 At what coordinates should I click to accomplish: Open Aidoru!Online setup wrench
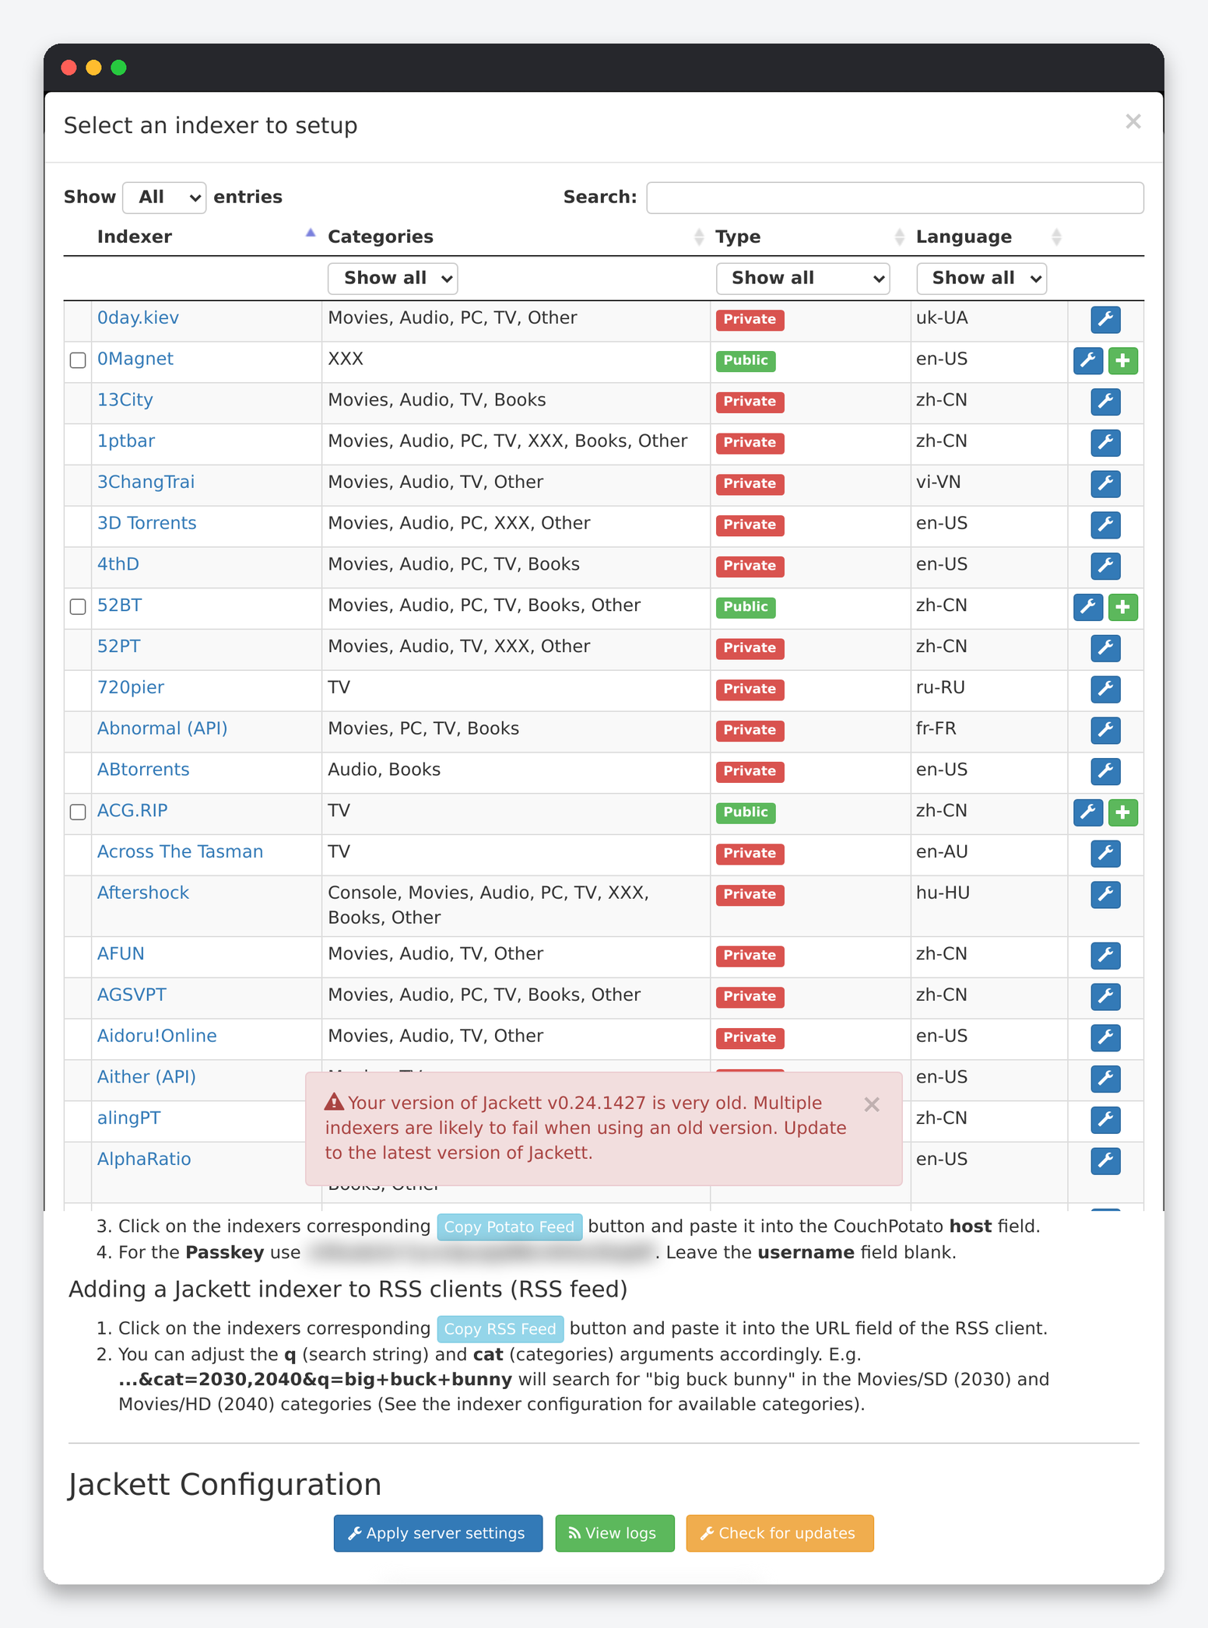tap(1105, 1038)
